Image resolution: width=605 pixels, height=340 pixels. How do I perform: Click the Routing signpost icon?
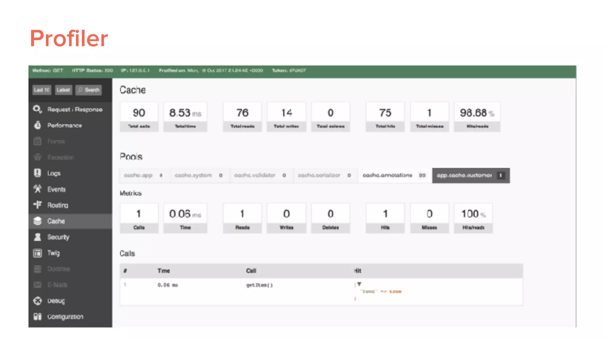[37, 205]
